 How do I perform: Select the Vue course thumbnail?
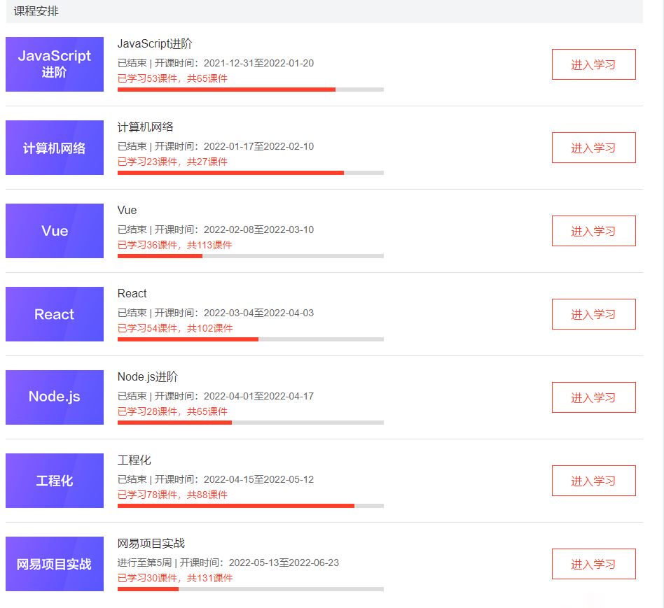click(x=55, y=231)
